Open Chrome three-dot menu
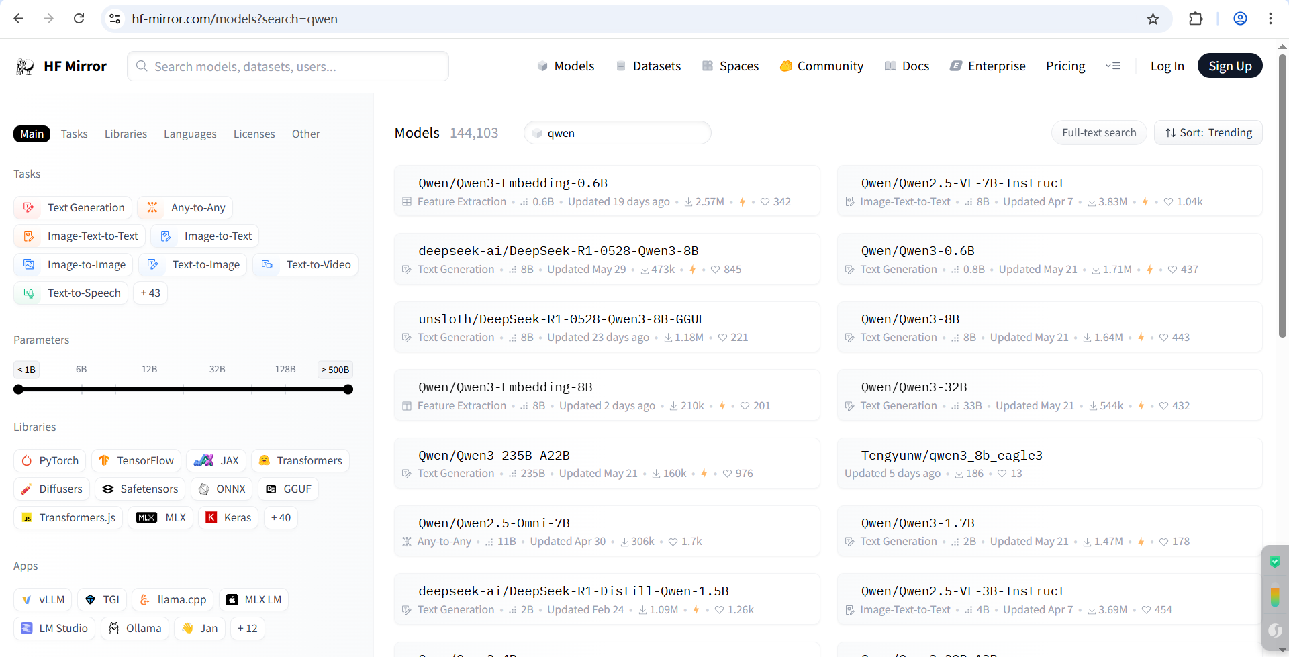 coord(1270,19)
